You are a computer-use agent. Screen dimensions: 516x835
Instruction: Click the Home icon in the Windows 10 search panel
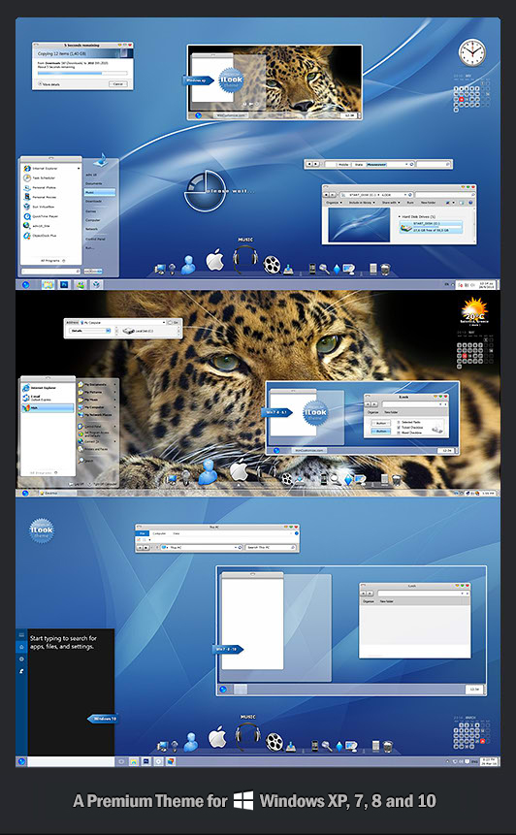tap(21, 647)
